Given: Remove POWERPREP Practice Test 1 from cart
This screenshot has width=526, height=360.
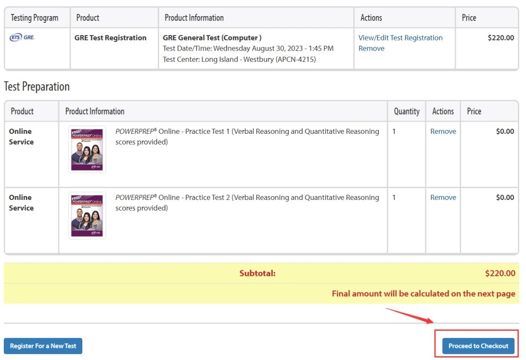Looking at the screenshot, I should coord(443,131).
